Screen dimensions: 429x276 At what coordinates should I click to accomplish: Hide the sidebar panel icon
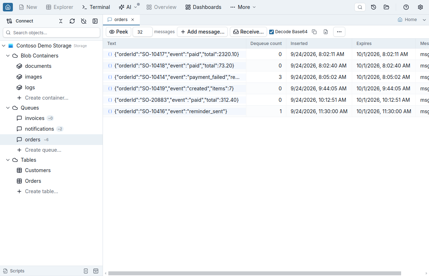click(95, 21)
